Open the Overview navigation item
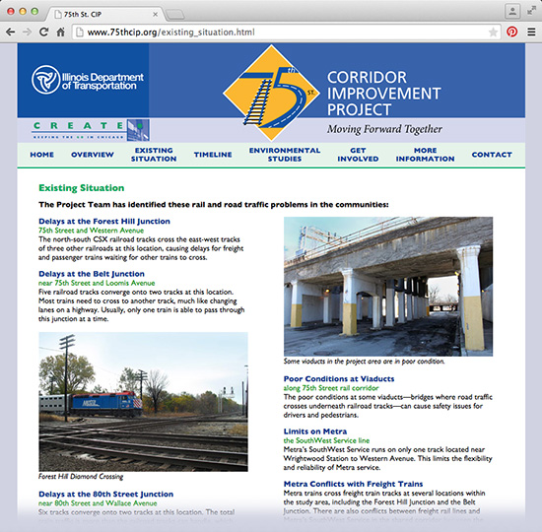Screen dimensions: 542x532 [93, 155]
